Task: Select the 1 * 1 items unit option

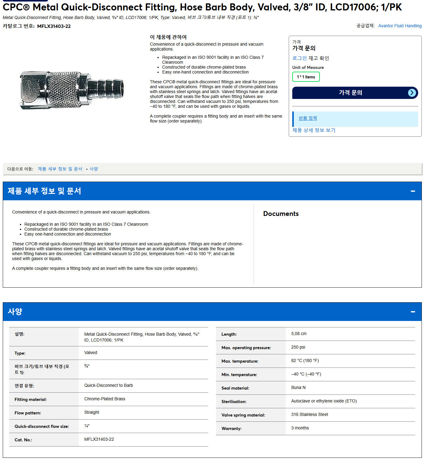Action: click(306, 77)
